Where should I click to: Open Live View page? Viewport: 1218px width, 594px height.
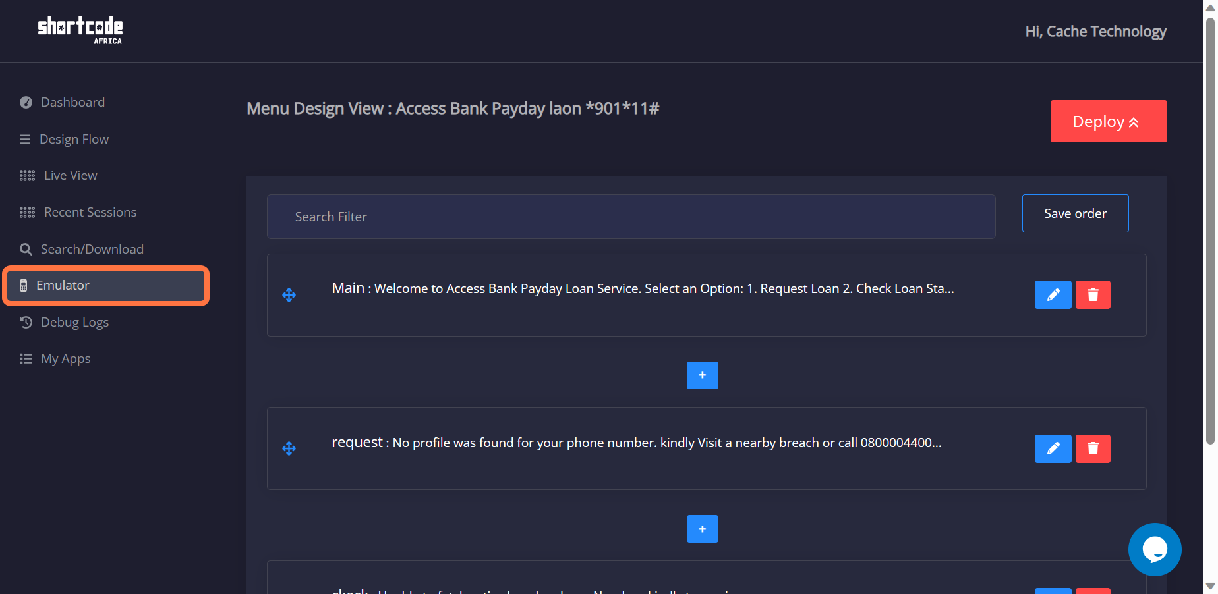coord(71,175)
